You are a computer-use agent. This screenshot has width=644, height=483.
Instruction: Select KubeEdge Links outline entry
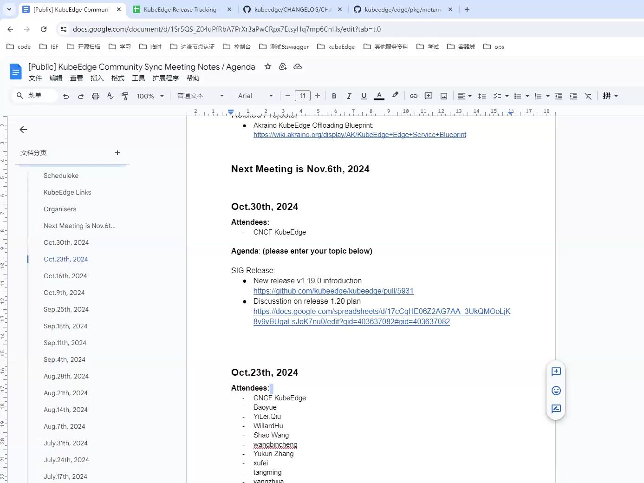pyautogui.click(x=67, y=192)
